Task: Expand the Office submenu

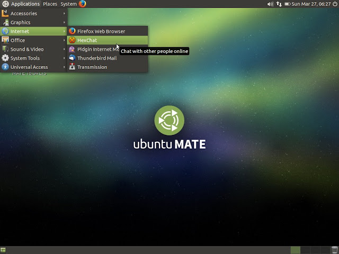Action: pos(34,40)
